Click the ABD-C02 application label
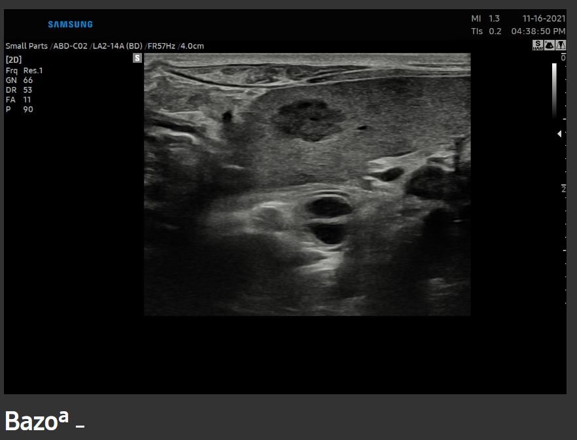 (70, 46)
